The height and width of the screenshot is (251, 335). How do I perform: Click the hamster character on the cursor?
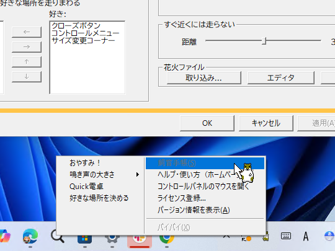[248, 173]
